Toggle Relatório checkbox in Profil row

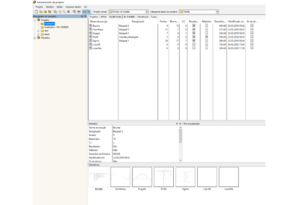point(207,37)
